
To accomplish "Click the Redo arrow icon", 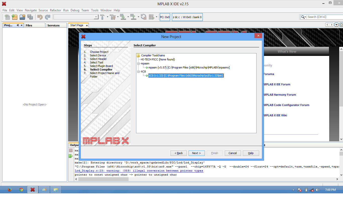I will (x=47, y=17).
